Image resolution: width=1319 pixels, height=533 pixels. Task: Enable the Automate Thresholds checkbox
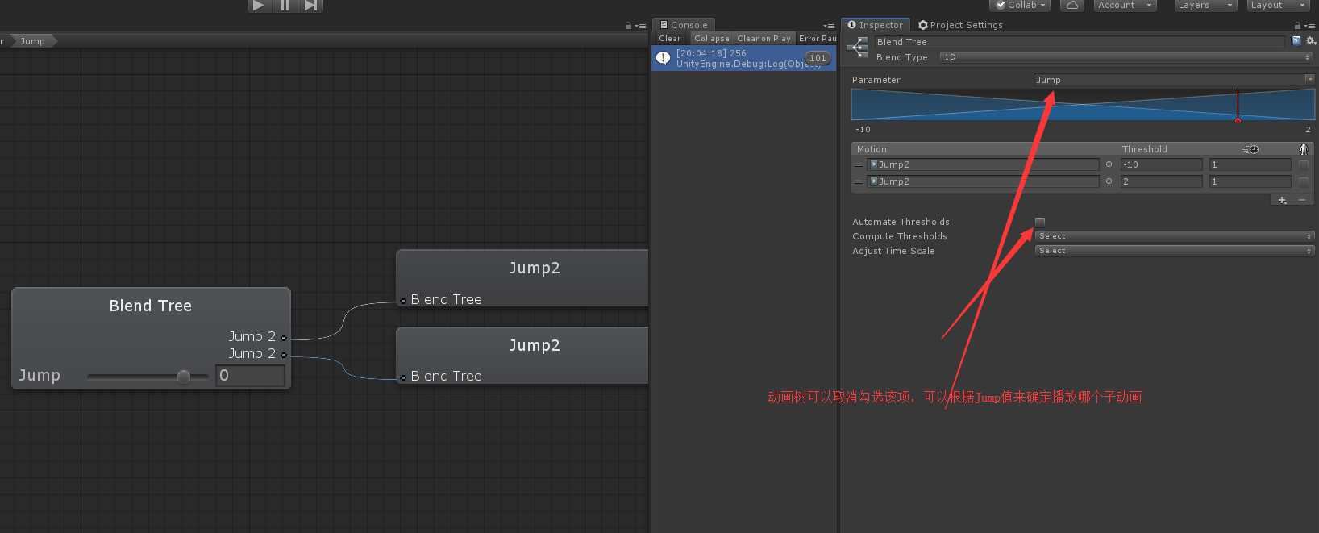coord(1040,222)
